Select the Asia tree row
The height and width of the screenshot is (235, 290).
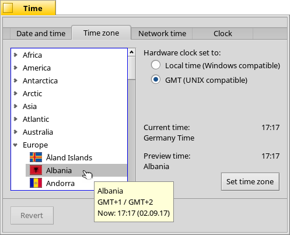69,106
